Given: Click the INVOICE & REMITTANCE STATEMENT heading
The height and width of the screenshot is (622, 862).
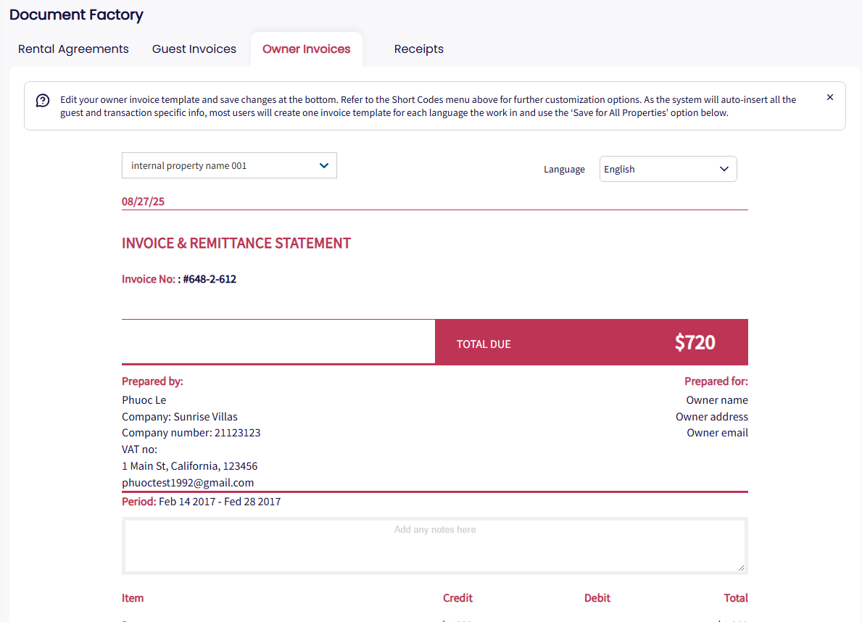Looking at the screenshot, I should (x=236, y=244).
